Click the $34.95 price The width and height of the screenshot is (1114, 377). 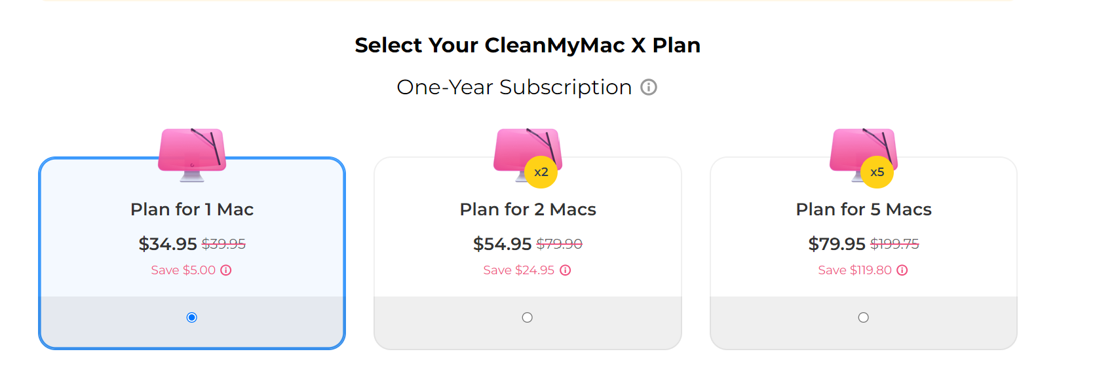(x=168, y=244)
